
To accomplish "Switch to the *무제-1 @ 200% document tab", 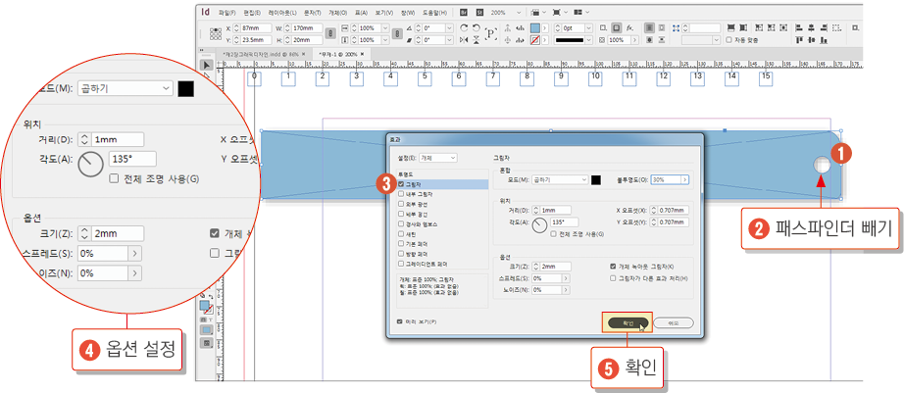I will [x=342, y=54].
